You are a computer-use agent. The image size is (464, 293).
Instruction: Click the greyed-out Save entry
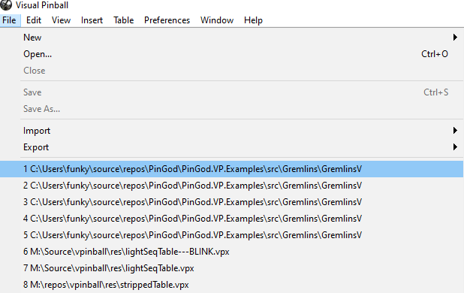click(232, 92)
